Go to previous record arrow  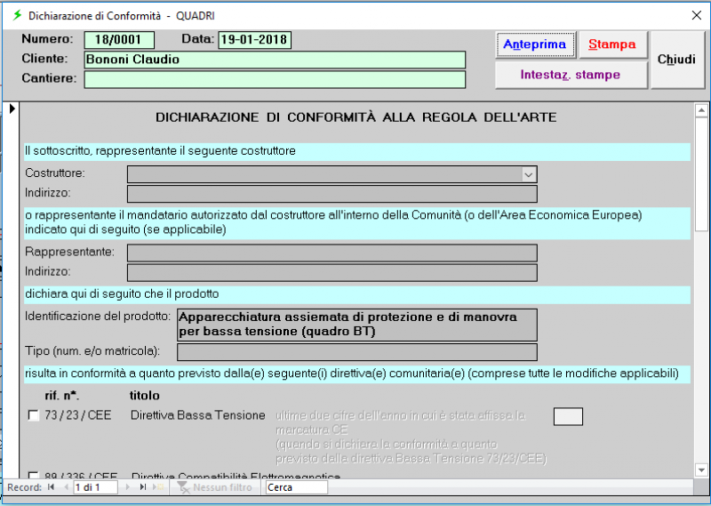click(x=66, y=487)
